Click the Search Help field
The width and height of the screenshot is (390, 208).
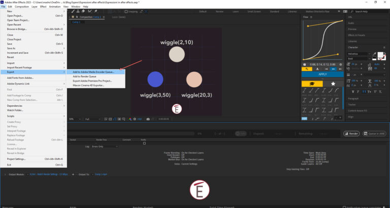[370, 12]
